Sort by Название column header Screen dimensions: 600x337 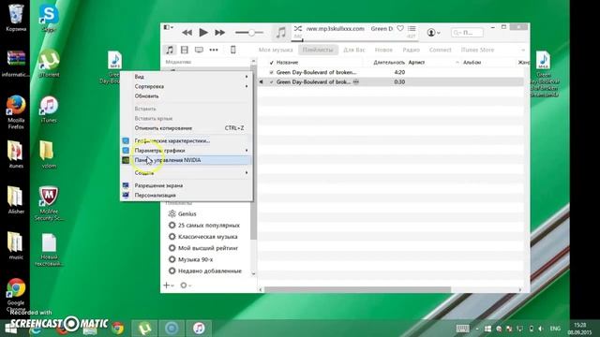288,63
